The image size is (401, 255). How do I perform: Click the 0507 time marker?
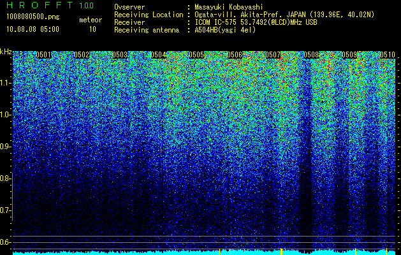(273, 55)
